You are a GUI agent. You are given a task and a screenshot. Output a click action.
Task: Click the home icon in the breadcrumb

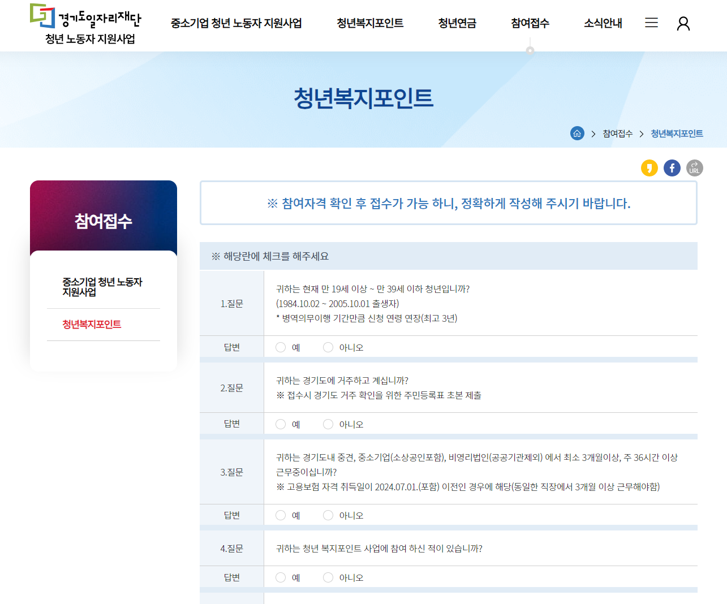[577, 133]
